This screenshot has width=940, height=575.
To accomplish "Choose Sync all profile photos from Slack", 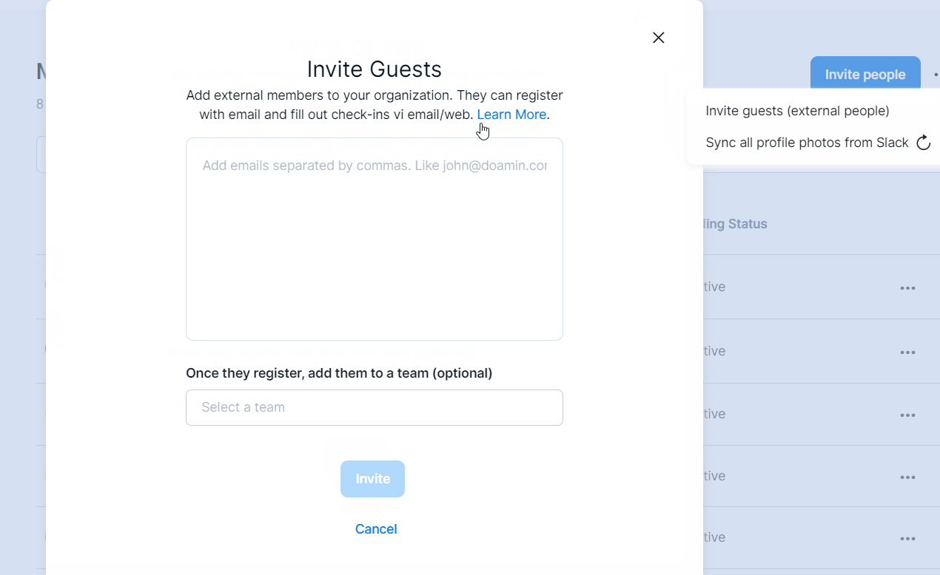I will pos(807,143).
